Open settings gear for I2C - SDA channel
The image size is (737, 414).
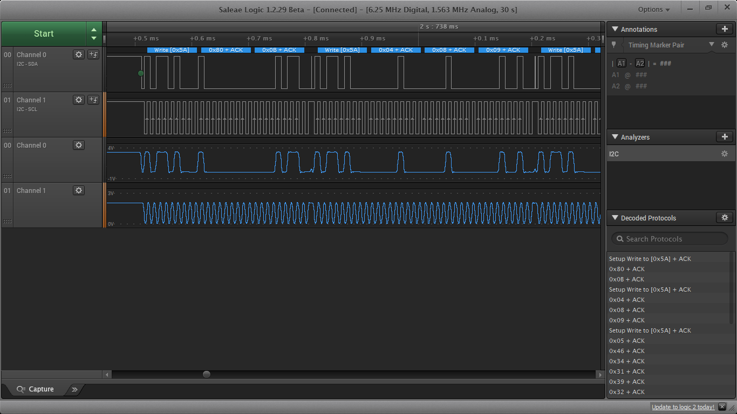[79, 54]
